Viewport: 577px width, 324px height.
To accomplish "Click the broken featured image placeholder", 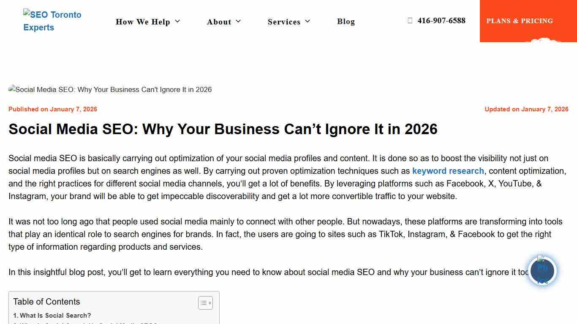I will (110, 89).
